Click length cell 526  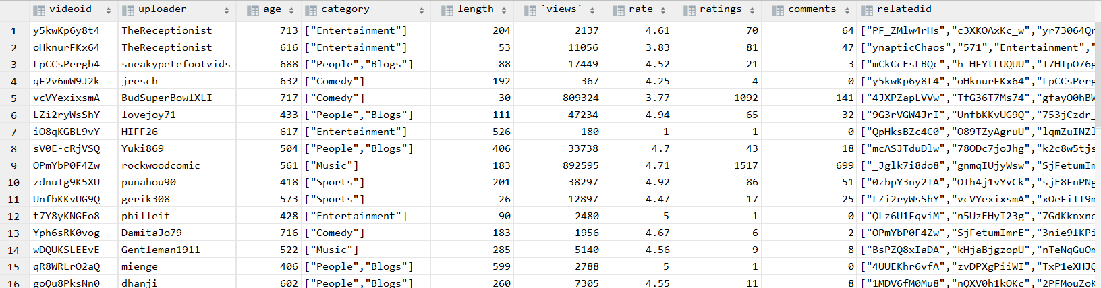501,132
